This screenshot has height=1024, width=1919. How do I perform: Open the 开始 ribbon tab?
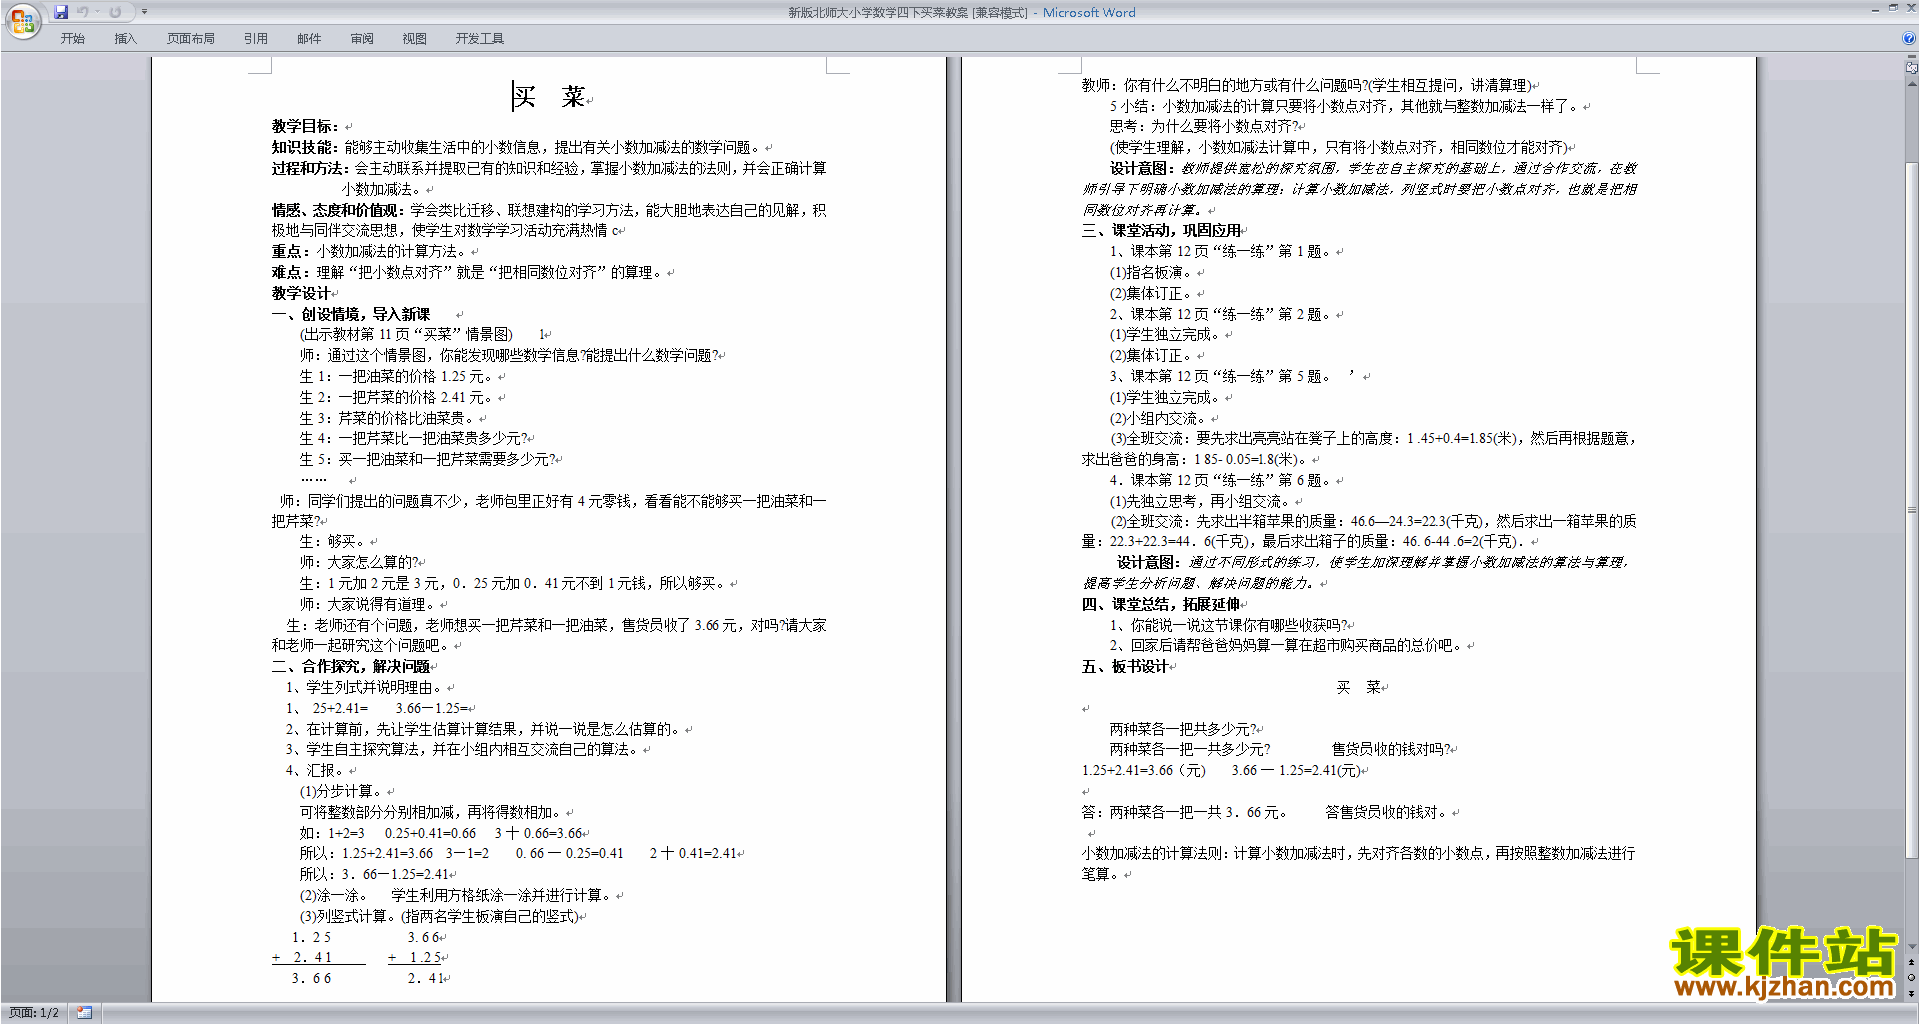pos(72,39)
